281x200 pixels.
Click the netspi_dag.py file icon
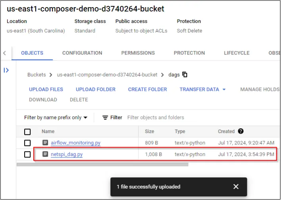coord(45,154)
